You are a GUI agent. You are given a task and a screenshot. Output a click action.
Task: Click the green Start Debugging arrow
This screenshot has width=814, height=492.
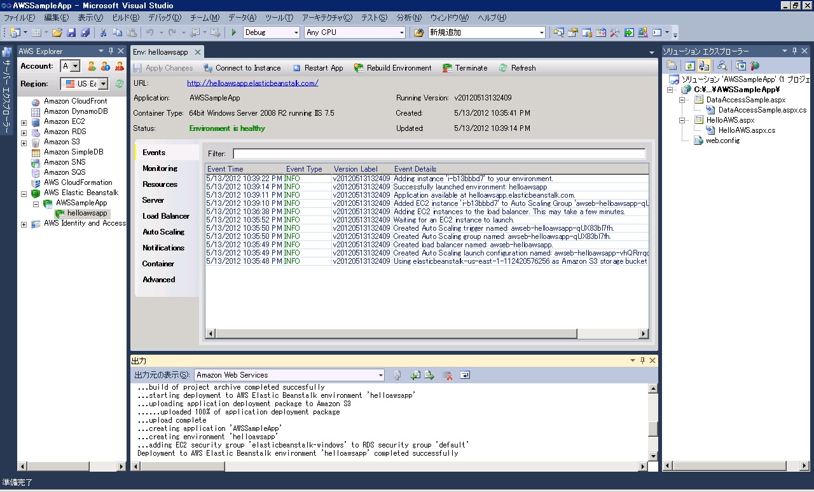[234, 32]
